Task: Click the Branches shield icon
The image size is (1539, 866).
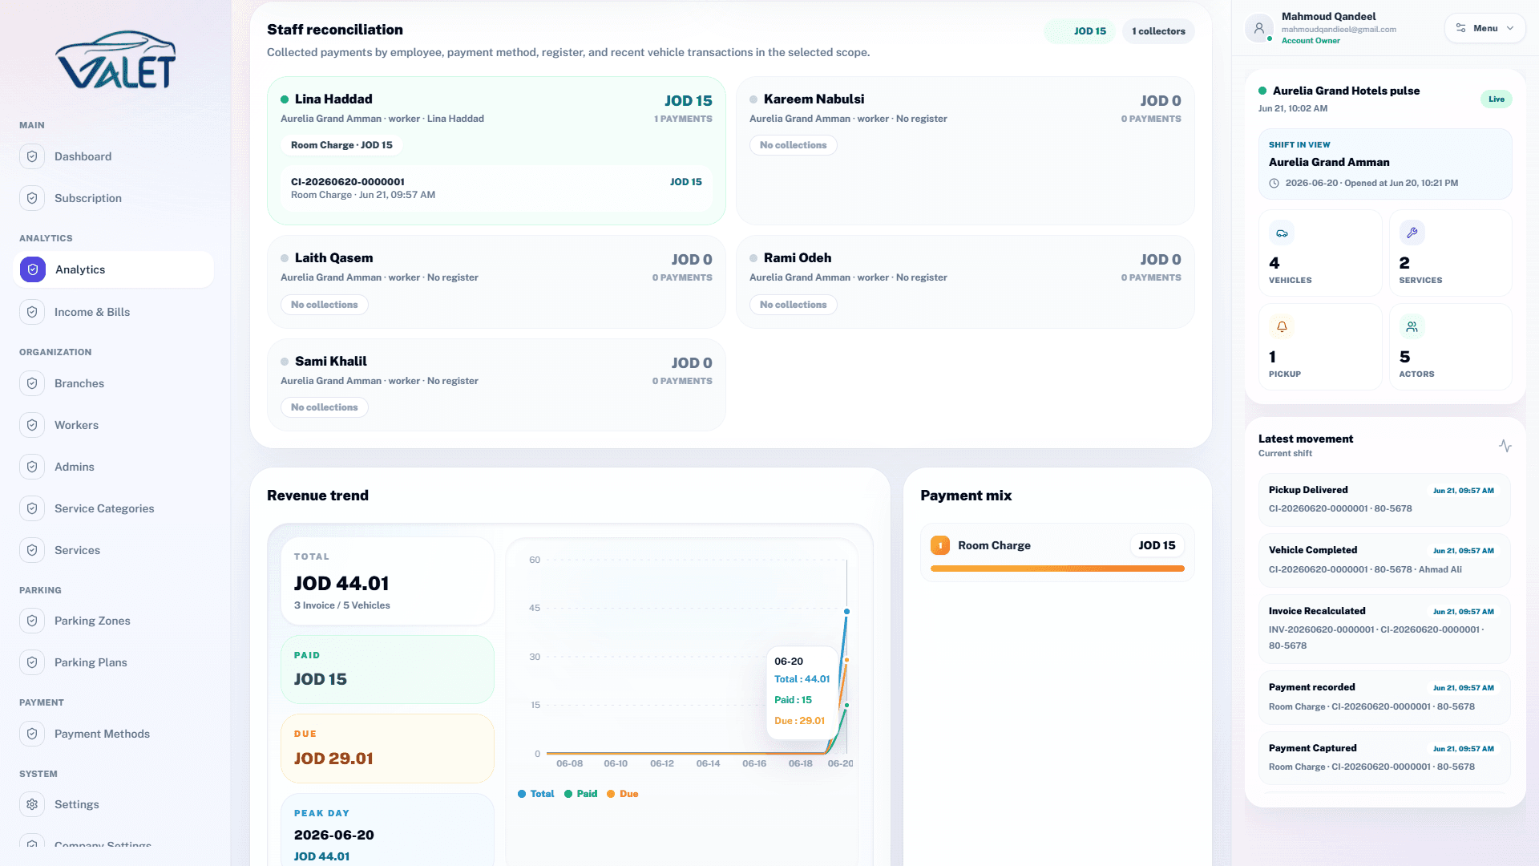Action: [32, 383]
